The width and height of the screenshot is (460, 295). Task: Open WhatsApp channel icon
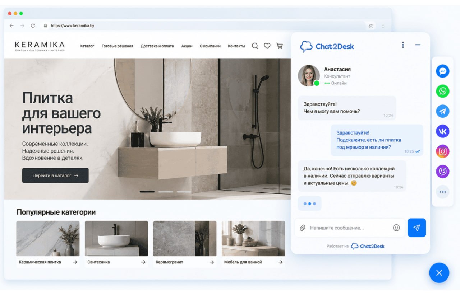(442, 91)
